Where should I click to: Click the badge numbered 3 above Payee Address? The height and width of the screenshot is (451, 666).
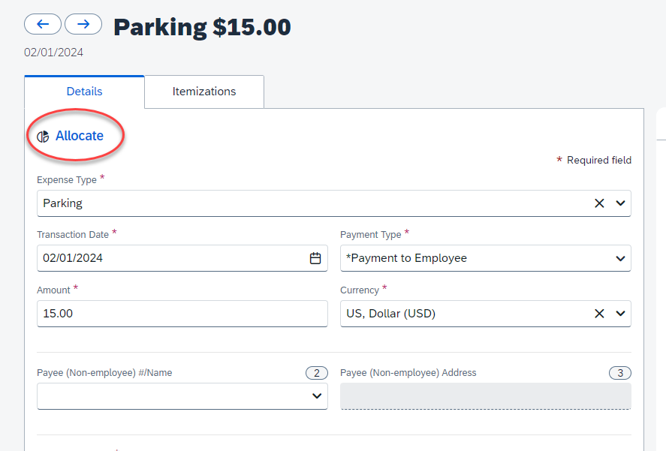point(619,373)
